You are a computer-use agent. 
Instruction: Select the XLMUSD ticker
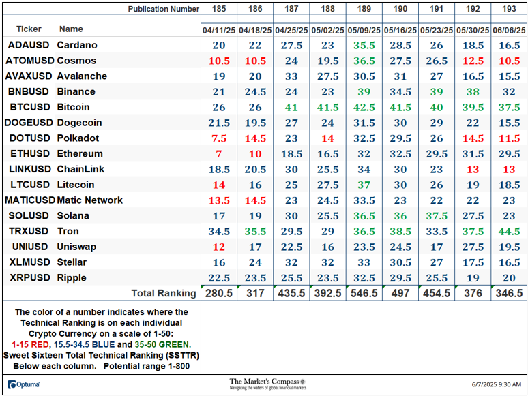29,262
